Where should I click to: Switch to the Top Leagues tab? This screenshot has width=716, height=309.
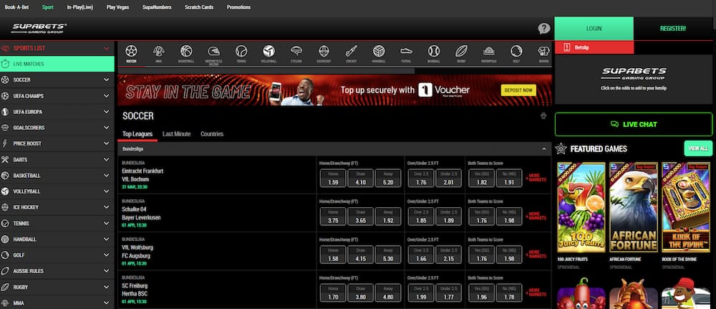pos(137,134)
